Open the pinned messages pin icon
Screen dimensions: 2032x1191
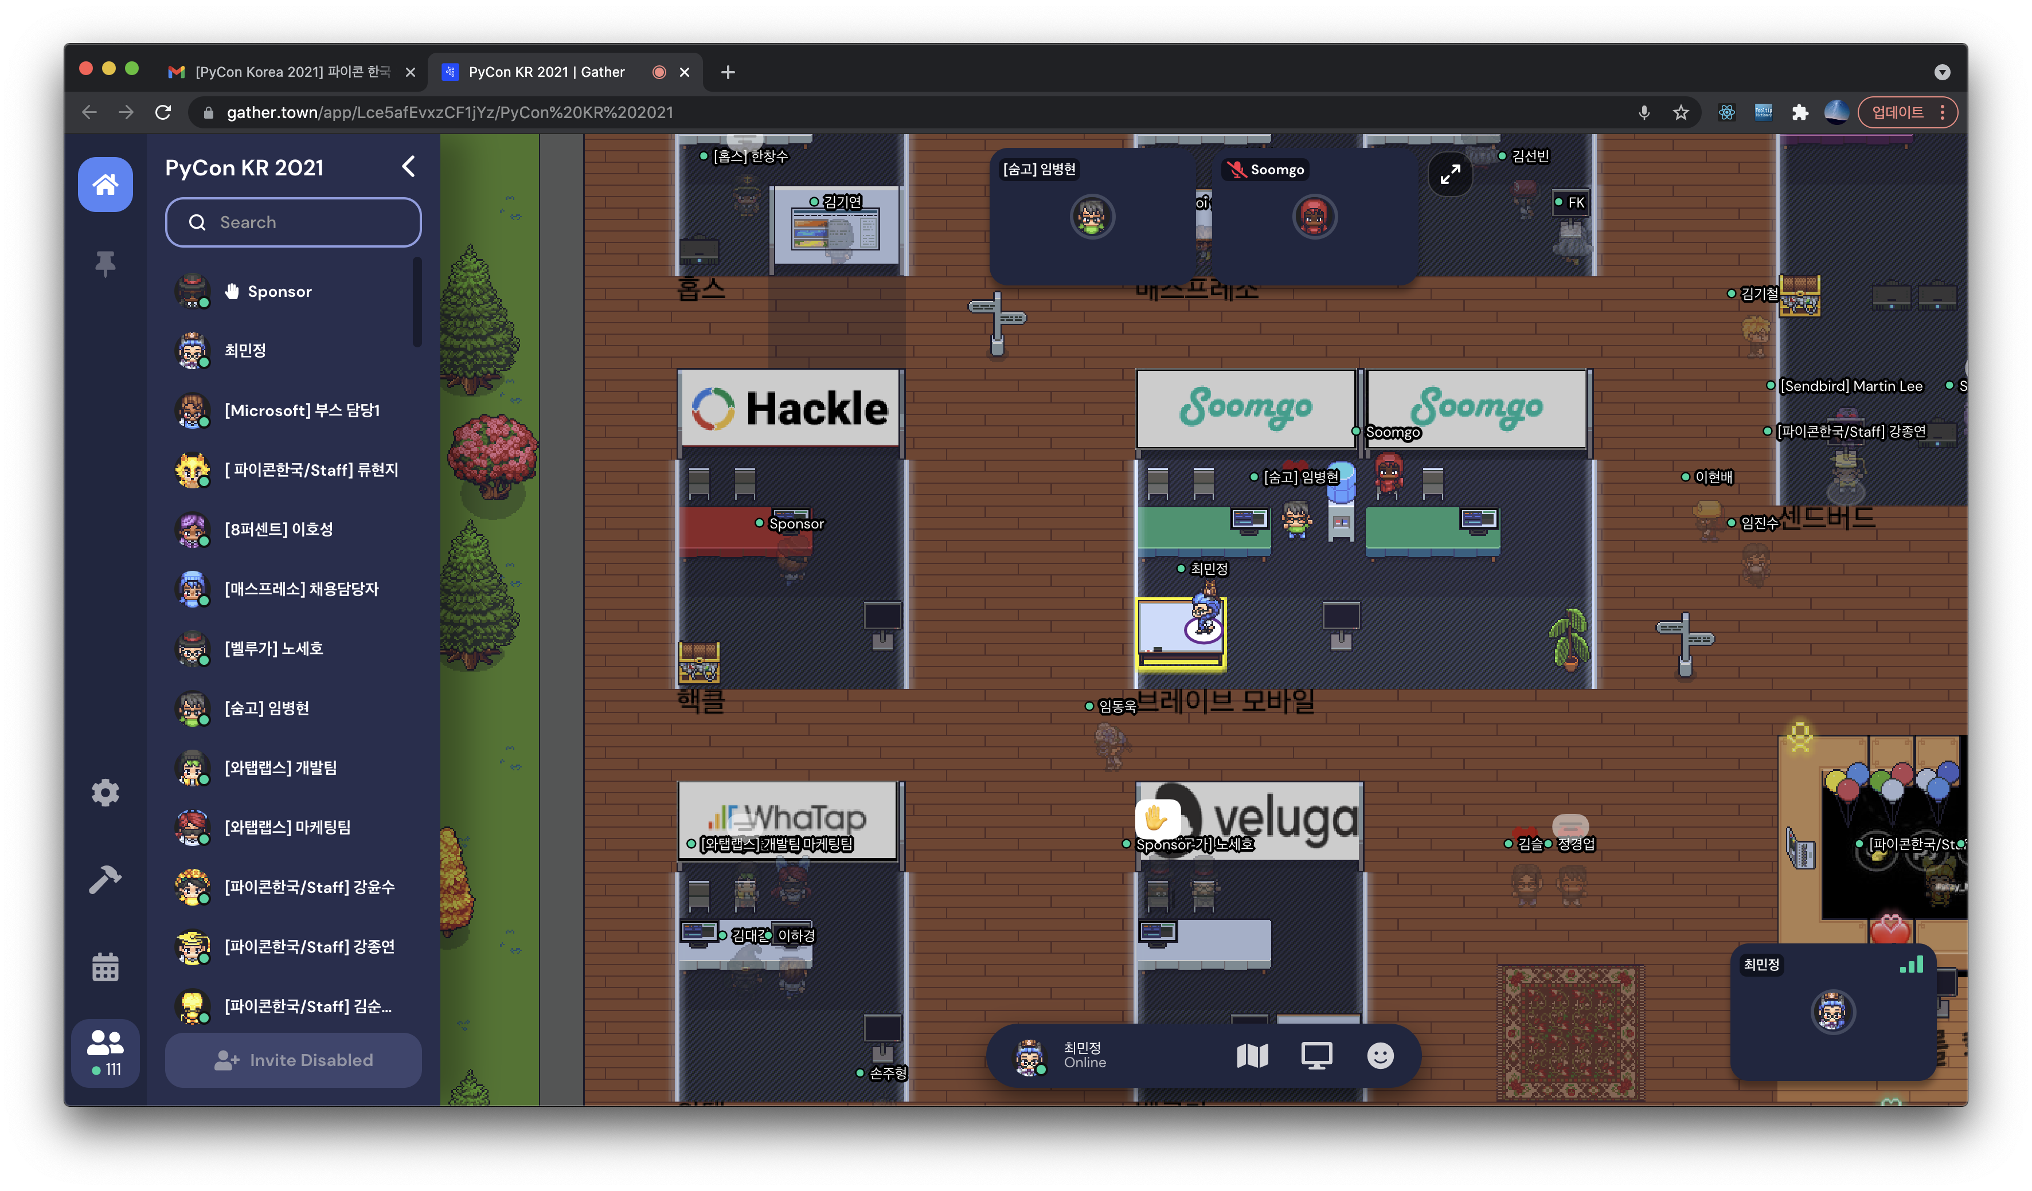click(x=105, y=264)
